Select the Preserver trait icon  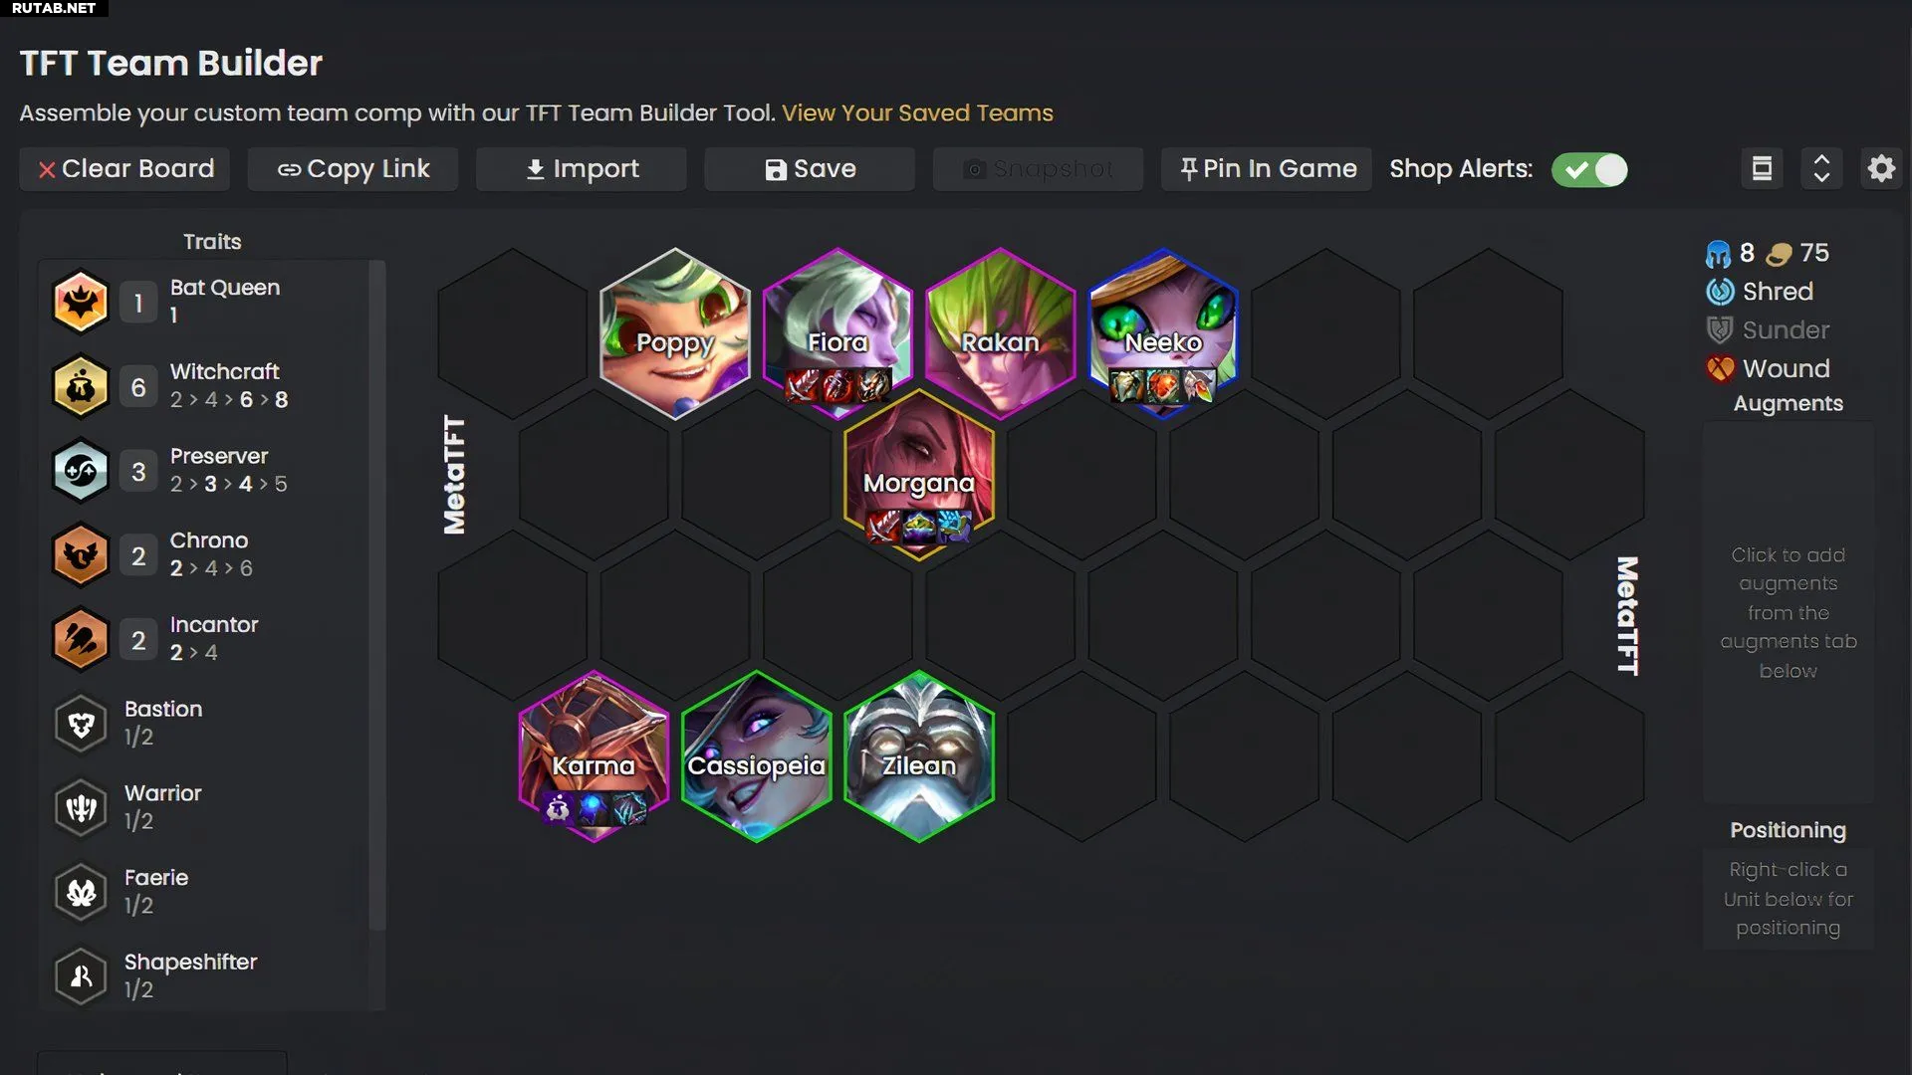click(81, 471)
